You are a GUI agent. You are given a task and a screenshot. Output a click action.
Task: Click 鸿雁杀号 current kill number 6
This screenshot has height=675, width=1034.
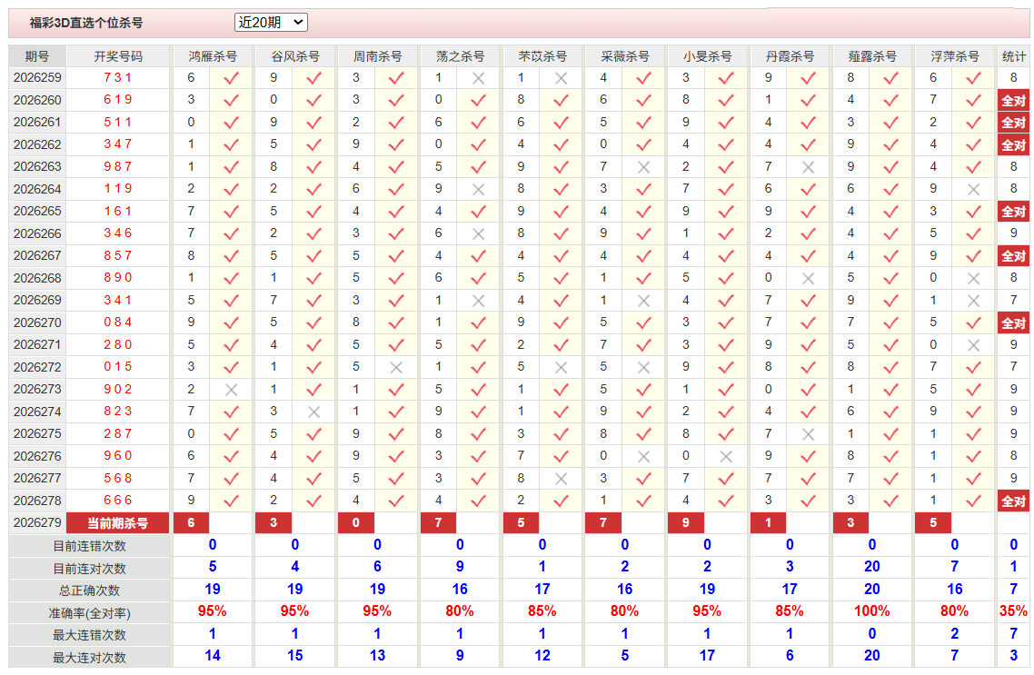(191, 523)
